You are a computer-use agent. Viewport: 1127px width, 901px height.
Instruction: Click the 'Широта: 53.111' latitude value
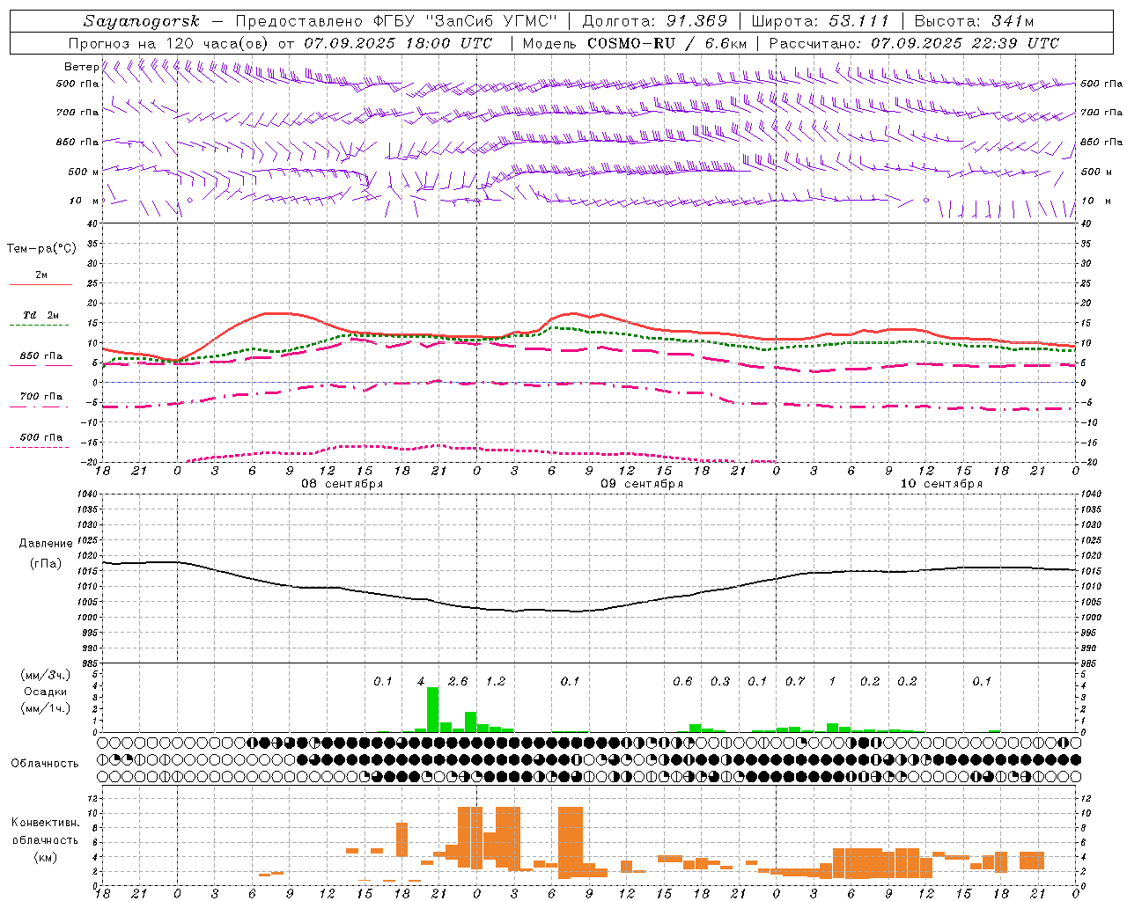click(821, 21)
